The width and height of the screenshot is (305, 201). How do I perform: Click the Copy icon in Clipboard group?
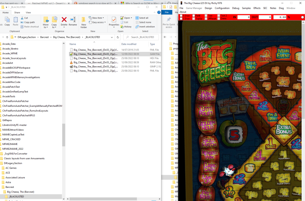coord(7,20)
